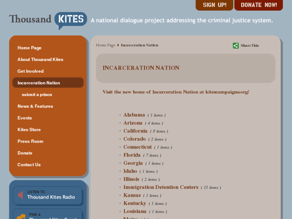
Task: Open the kitescampaigns.org announcement link
Action: 176,92
